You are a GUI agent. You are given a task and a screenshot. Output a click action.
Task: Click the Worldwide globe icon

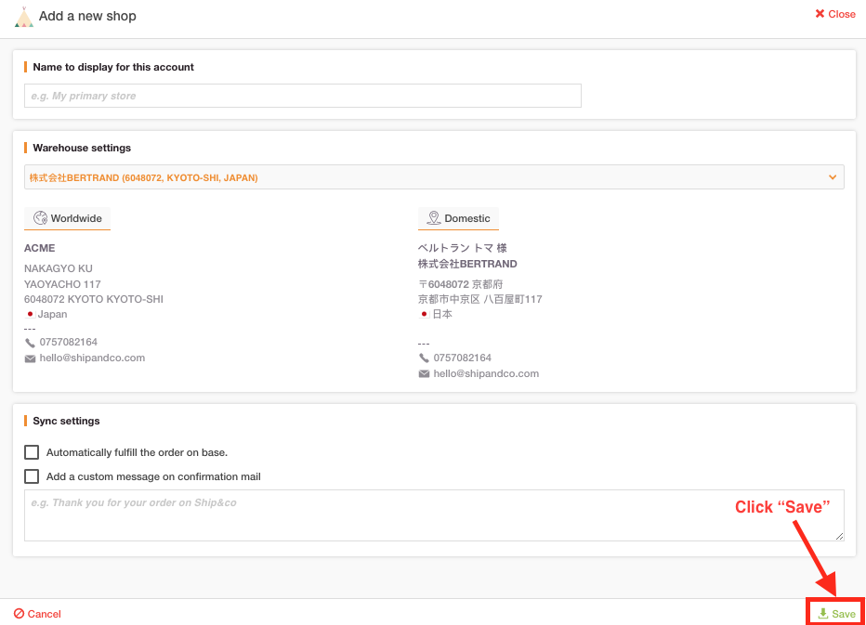click(40, 218)
